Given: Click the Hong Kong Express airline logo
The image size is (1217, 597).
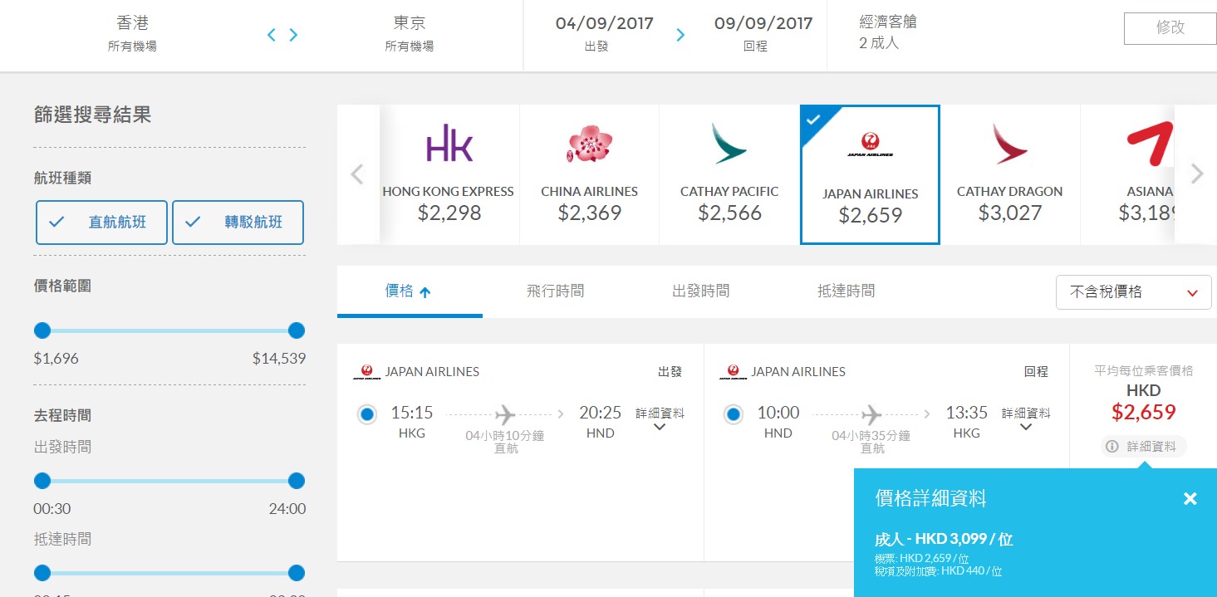Looking at the screenshot, I should point(449,143).
